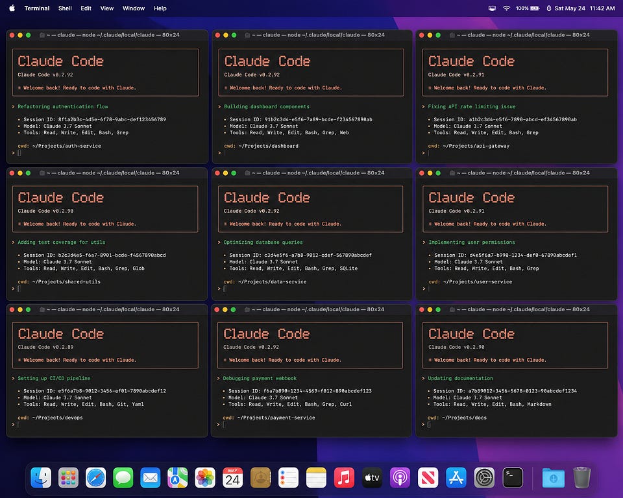Open the Edit menu

86,8
